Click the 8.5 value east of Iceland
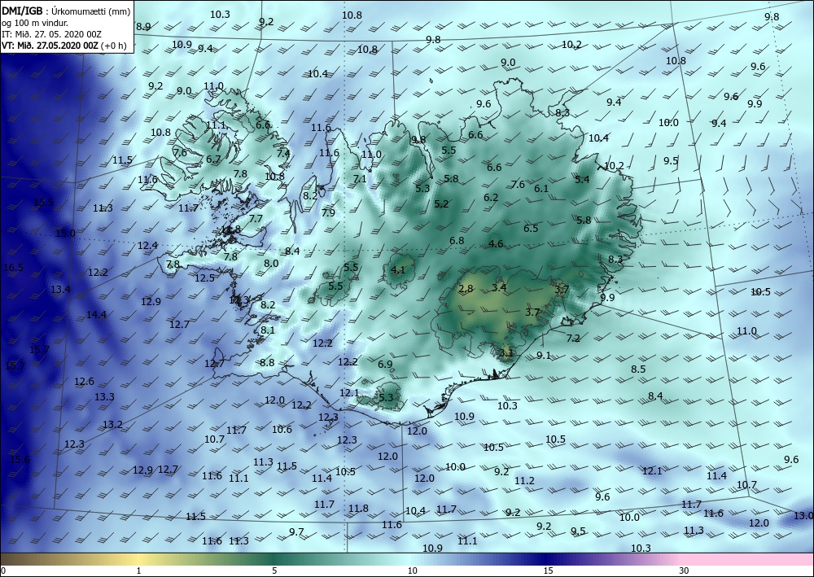Screen dimensions: 814x577 click(638, 369)
